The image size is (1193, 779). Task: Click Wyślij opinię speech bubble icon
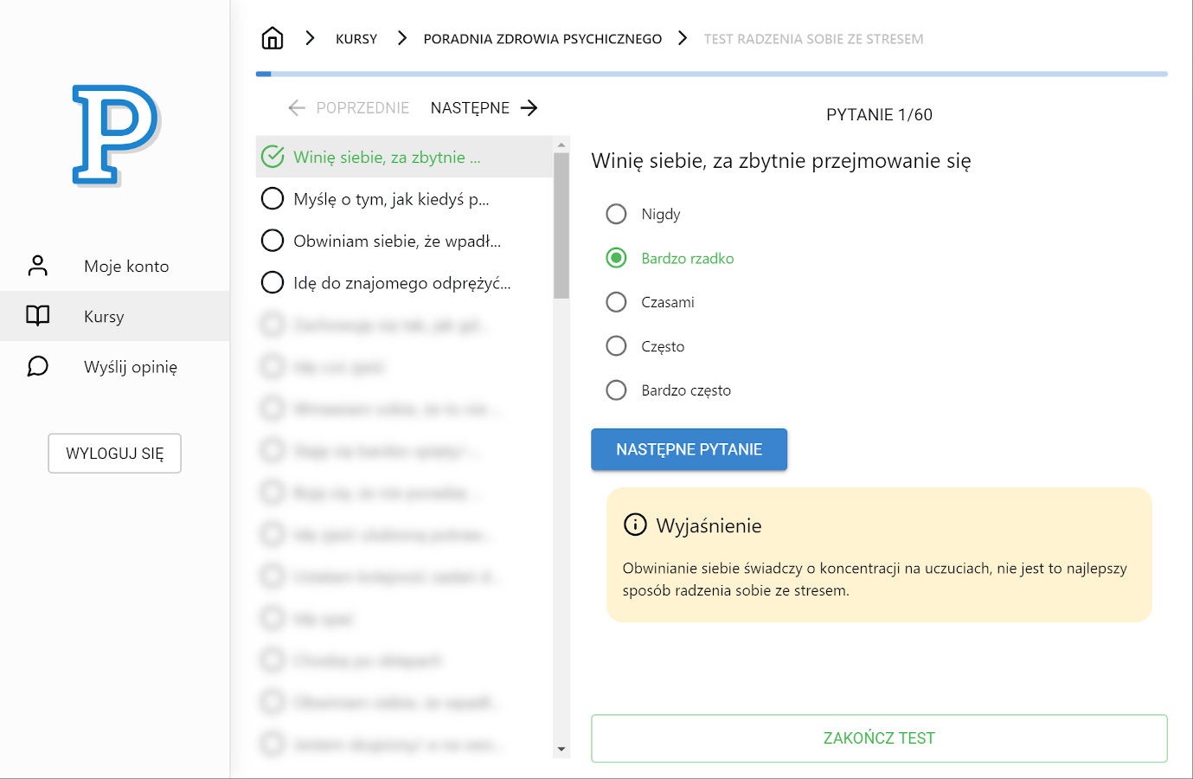click(38, 366)
